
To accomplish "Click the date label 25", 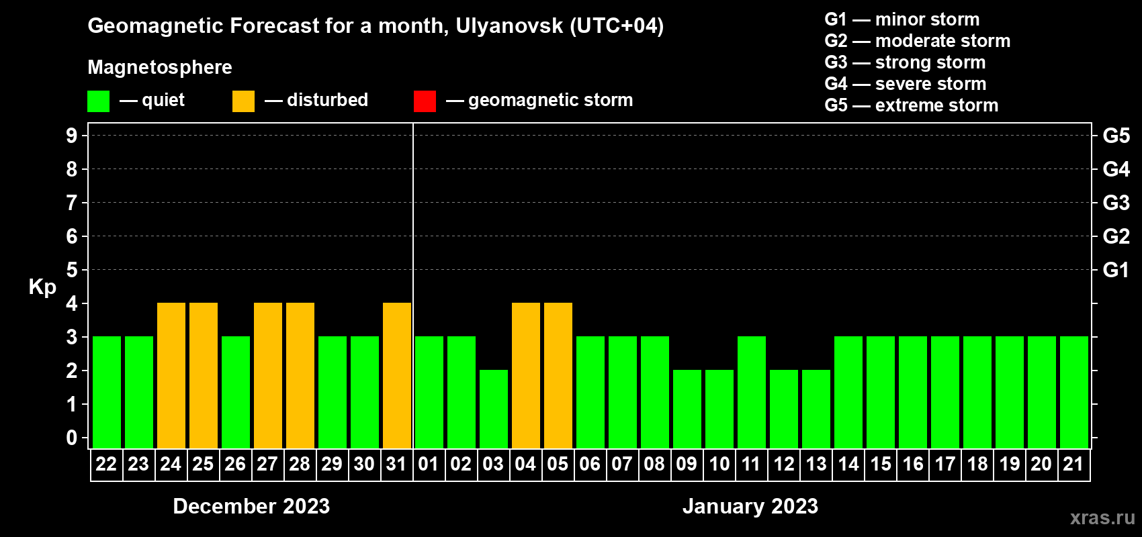I will tap(203, 465).
